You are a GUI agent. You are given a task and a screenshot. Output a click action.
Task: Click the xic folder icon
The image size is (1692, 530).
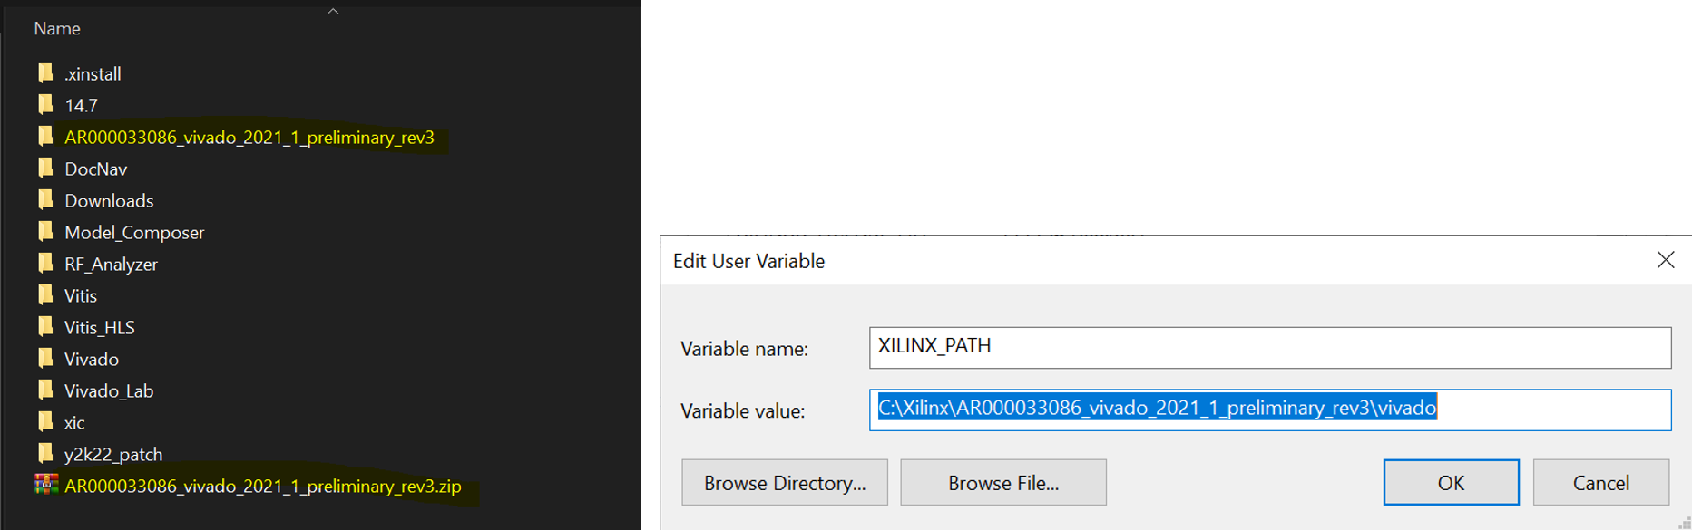(45, 421)
